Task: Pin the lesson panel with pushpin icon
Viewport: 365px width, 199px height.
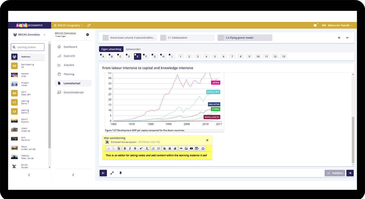Action: (120, 173)
